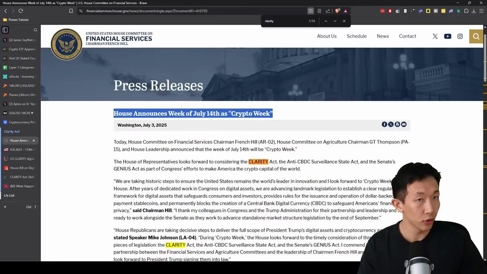The height and width of the screenshot is (274, 487).
Task: Open the About Us menu
Action: click(327, 36)
